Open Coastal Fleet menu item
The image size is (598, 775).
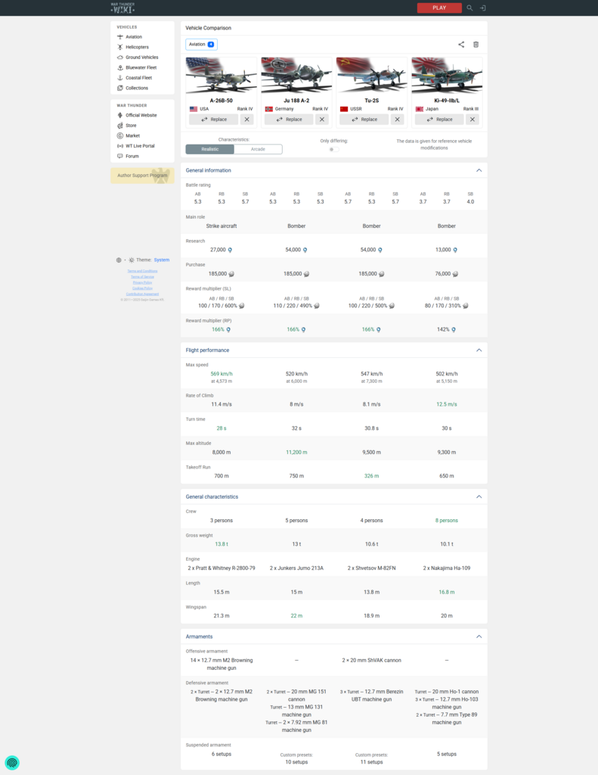[x=139, y=78]
